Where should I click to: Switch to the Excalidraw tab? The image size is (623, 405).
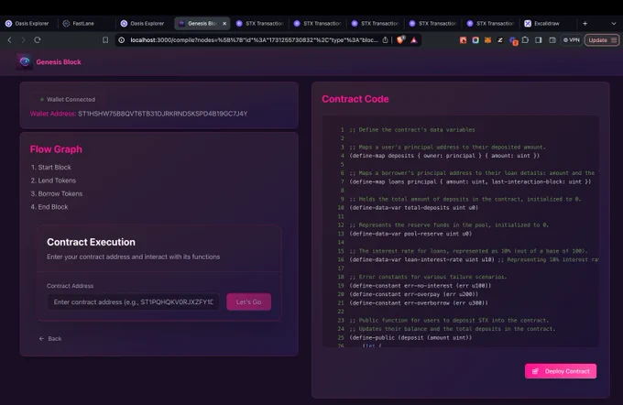point(547,24)
